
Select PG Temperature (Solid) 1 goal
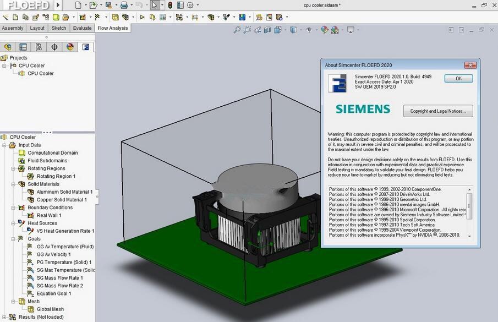coord(64,263)
